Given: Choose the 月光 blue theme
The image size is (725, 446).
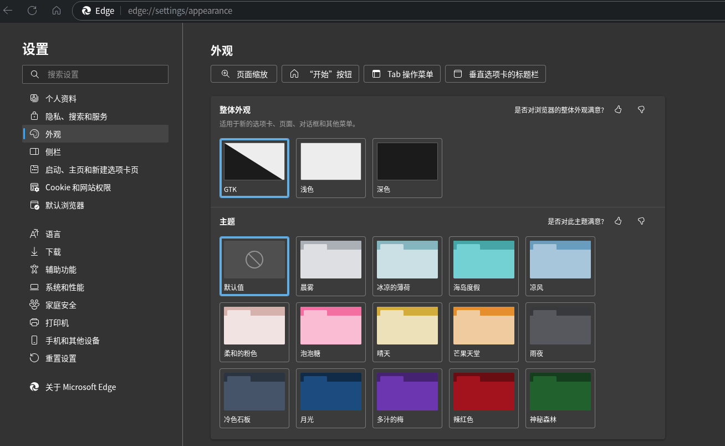Looking at the screenshot, I should (331, 398).
